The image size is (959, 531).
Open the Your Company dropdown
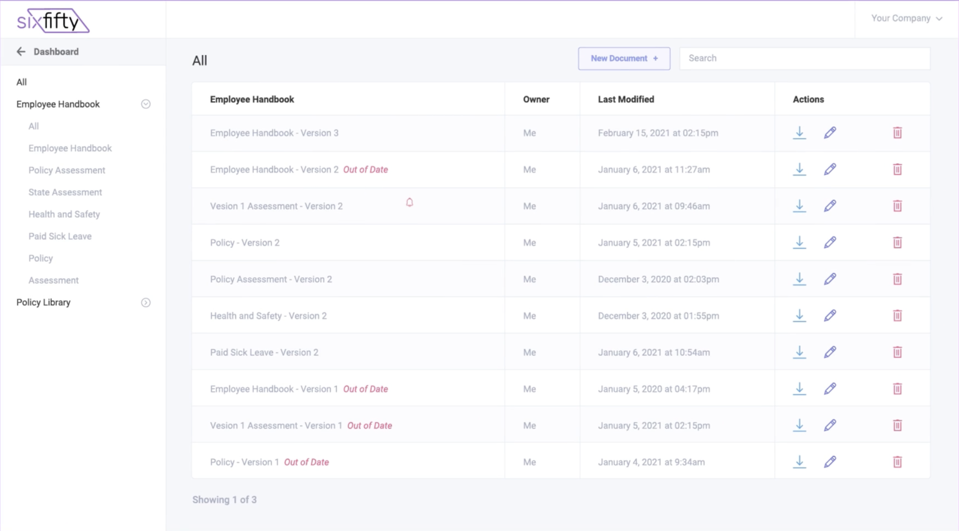(x=906, y=18)
